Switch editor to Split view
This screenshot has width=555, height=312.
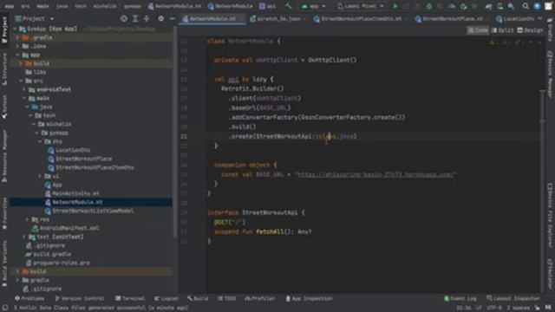pyautogui.click(x=503, y=30)
